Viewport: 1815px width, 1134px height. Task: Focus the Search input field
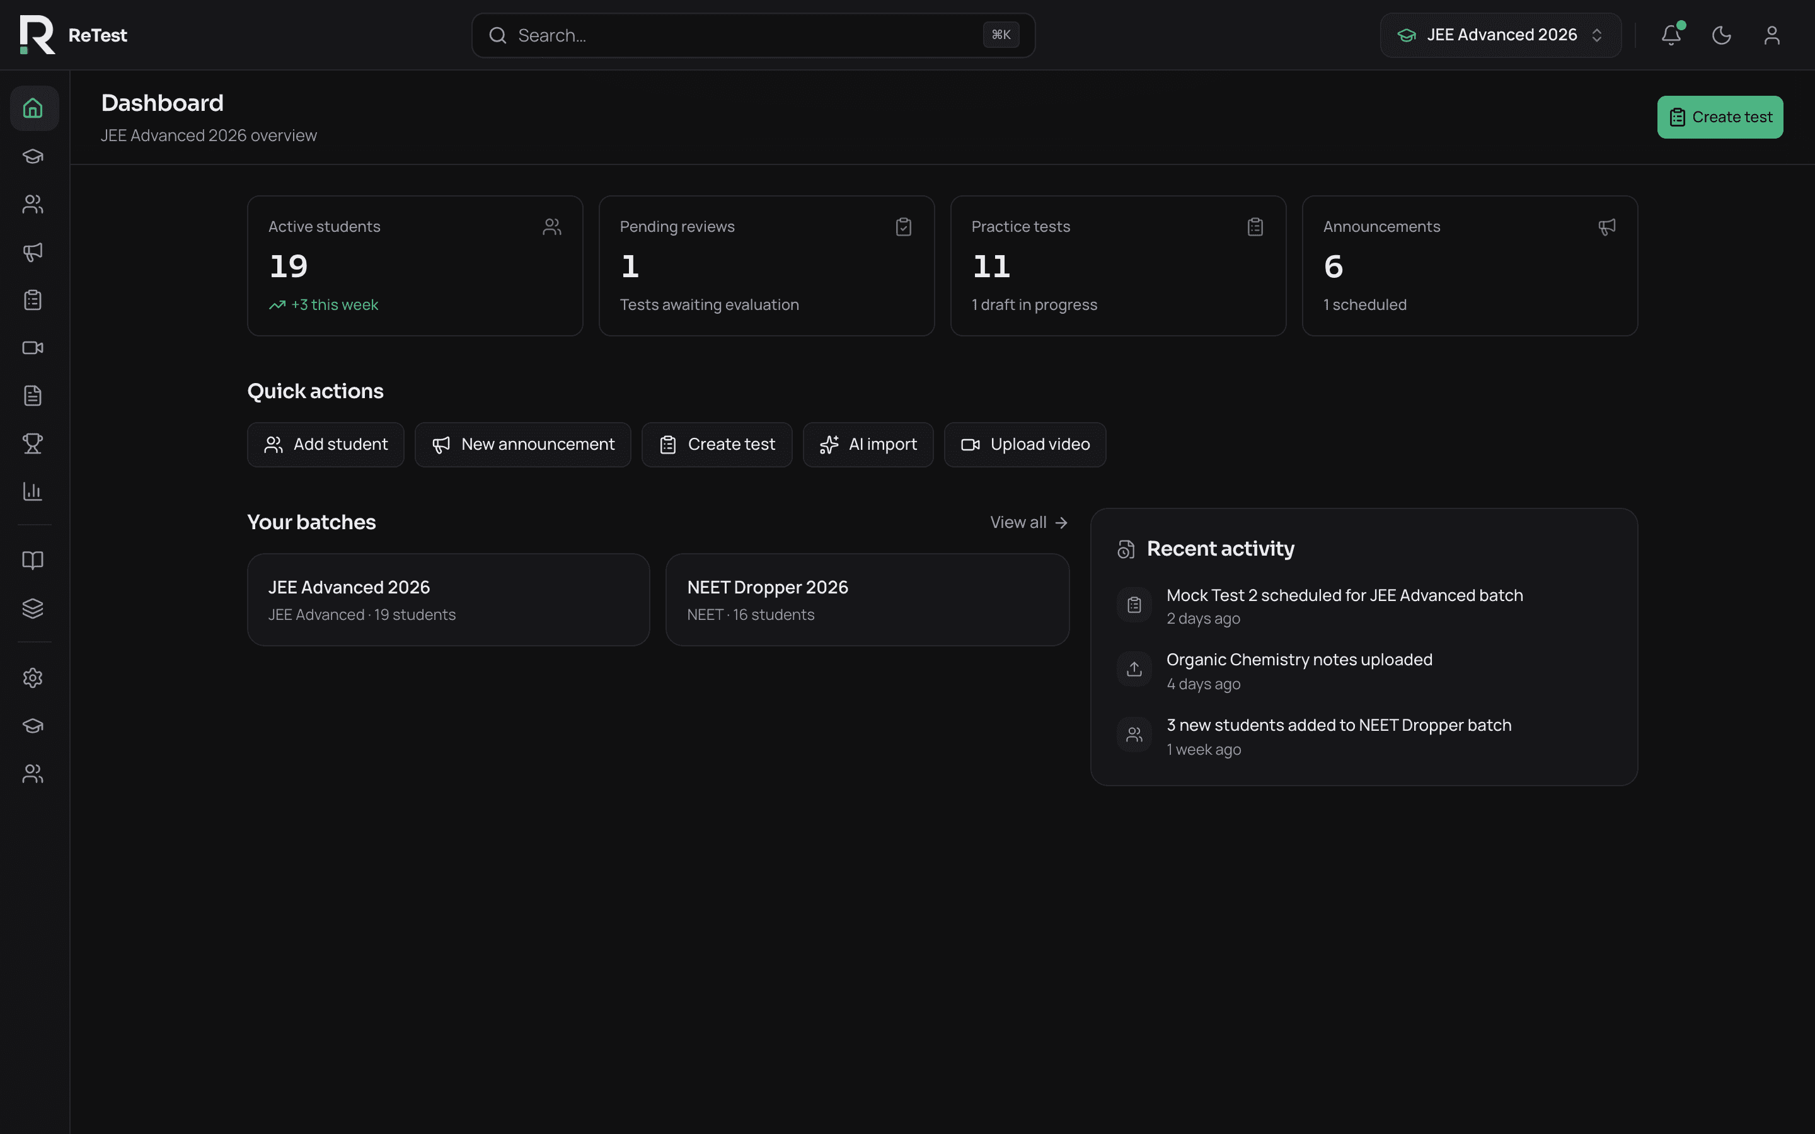tap(753, 35)
